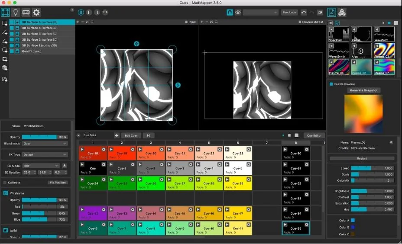This screenshot has width=402, height=244.
Task: Select the Spectrum media thumbnail
Action: coord(339,34)
